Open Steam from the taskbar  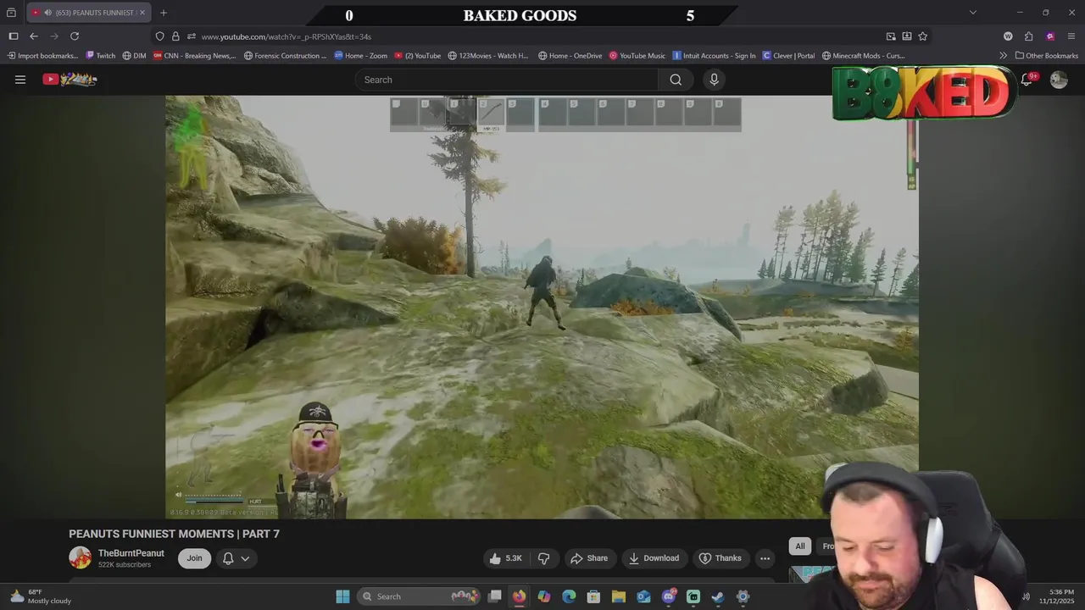pyautogui.click(x=718, y=596)
